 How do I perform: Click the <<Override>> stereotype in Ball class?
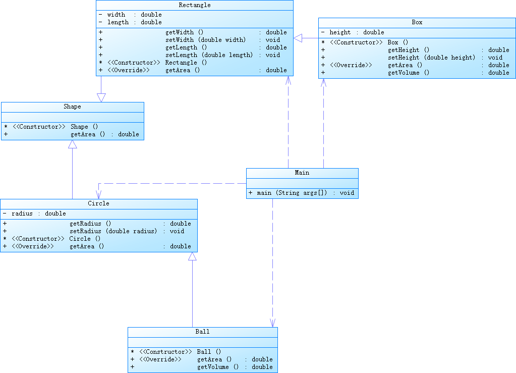pyautogui.click(x=160, y=359)
